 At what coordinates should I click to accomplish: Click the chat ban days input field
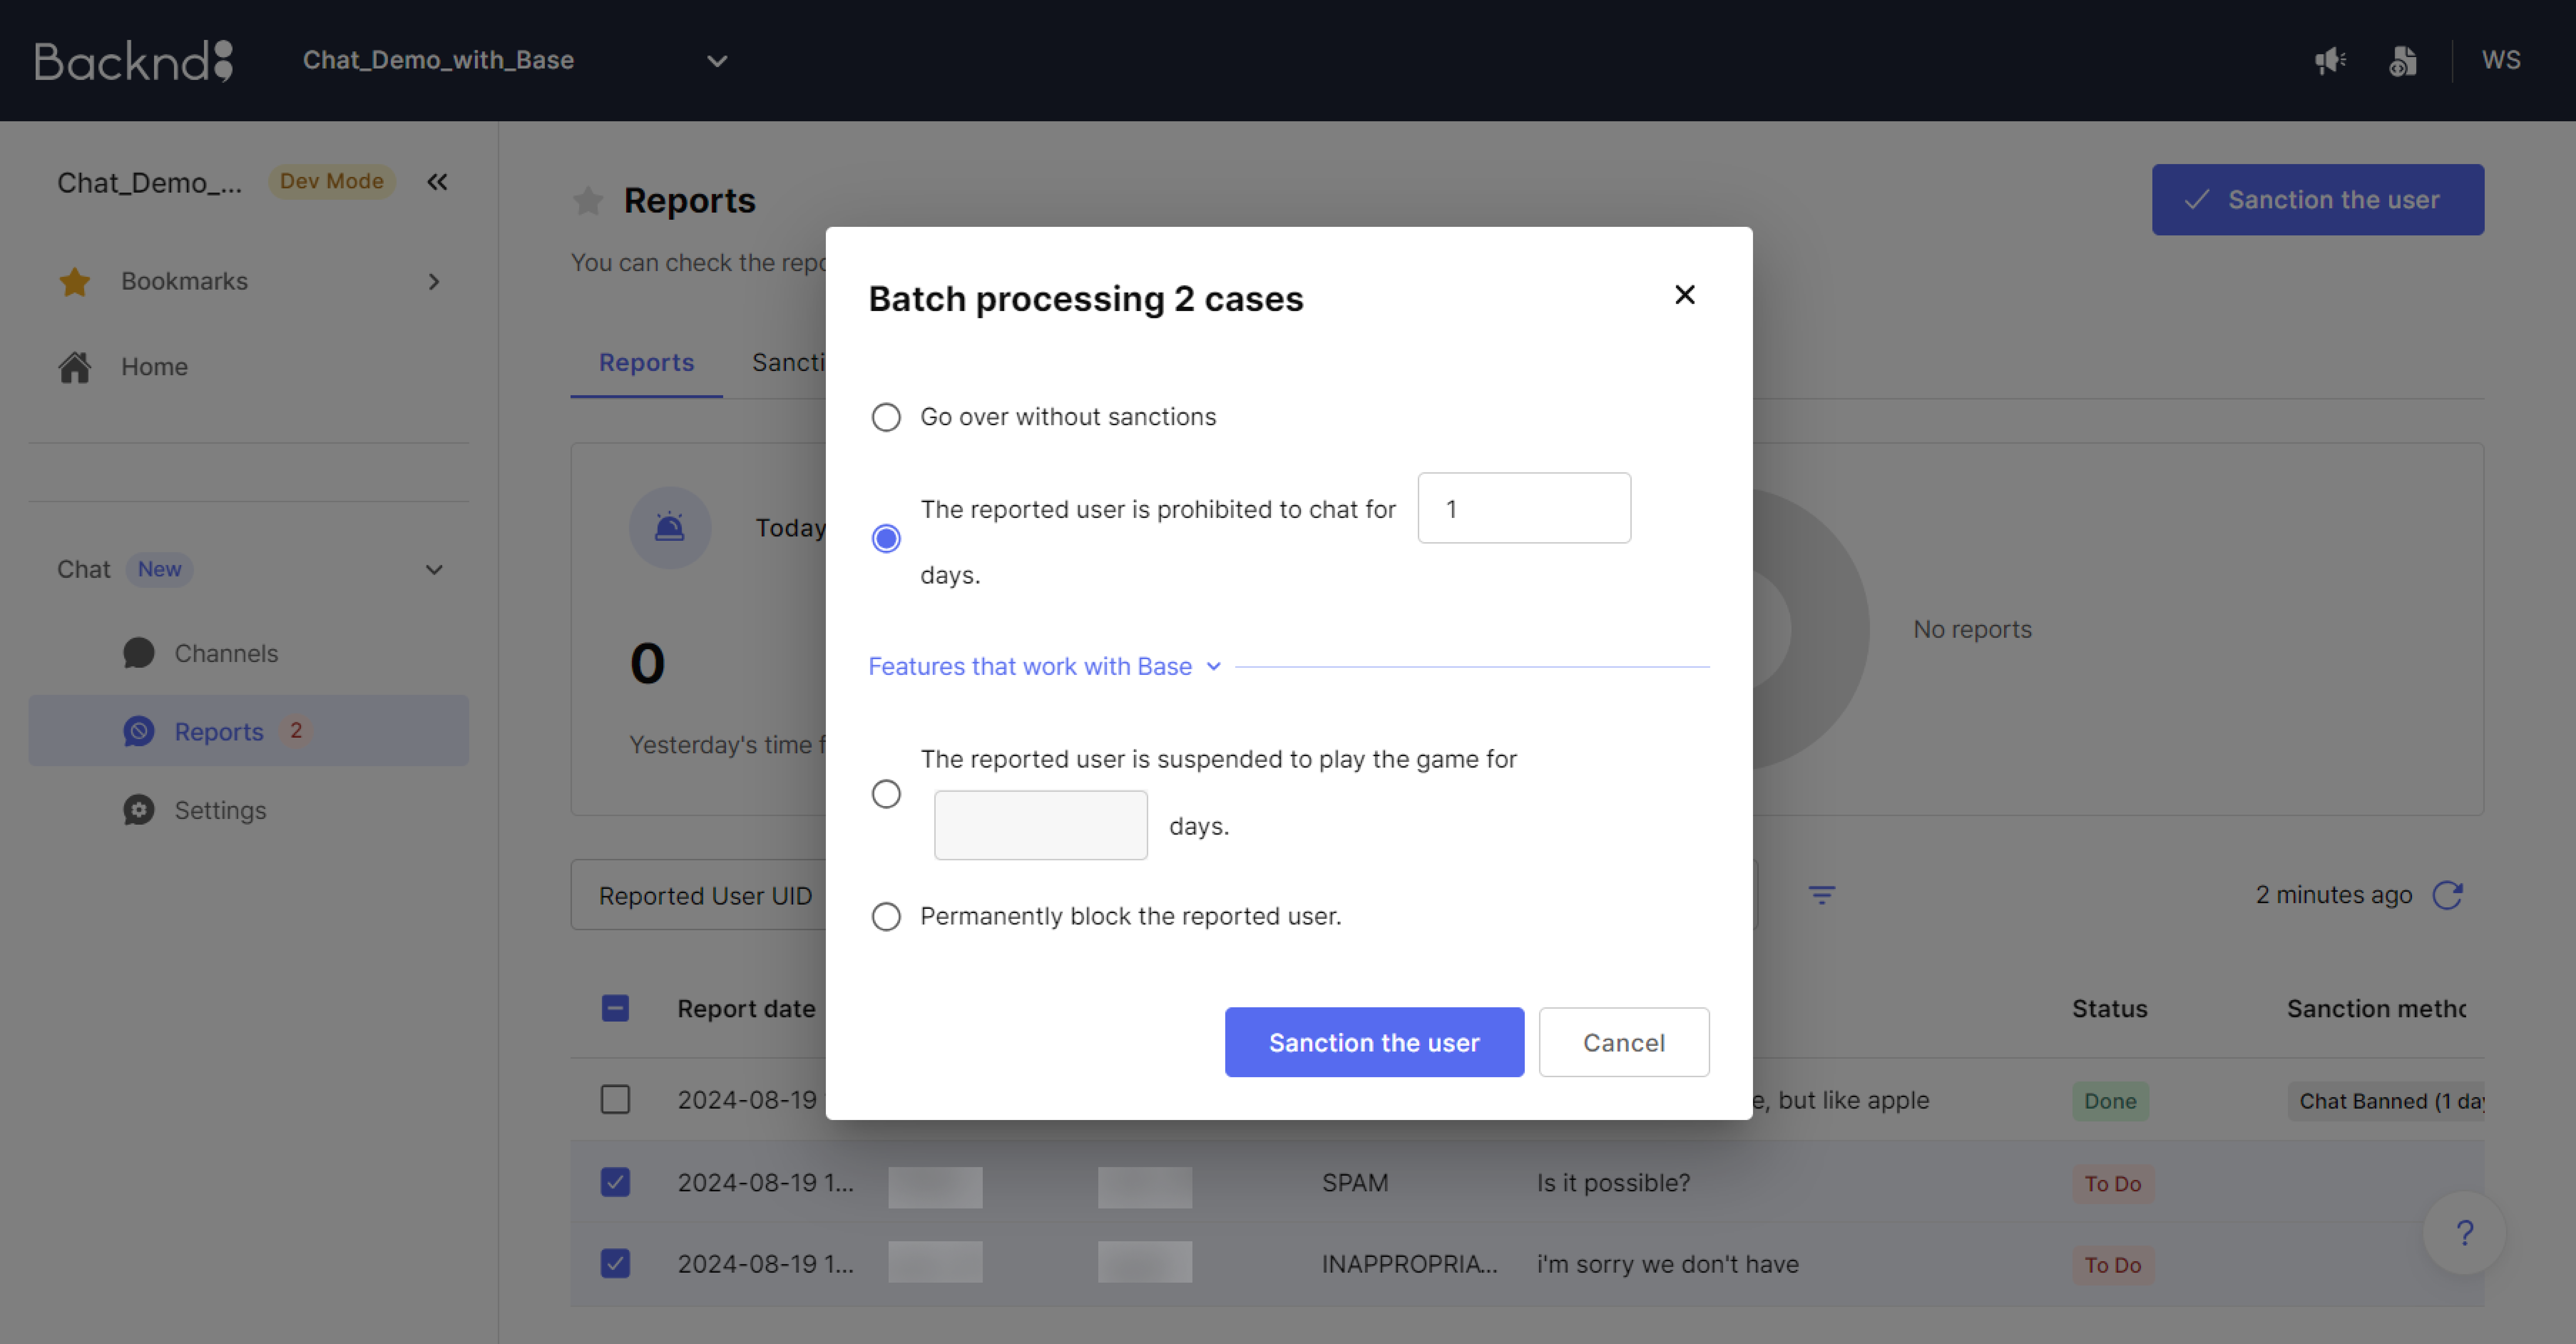pos(1524,508)
